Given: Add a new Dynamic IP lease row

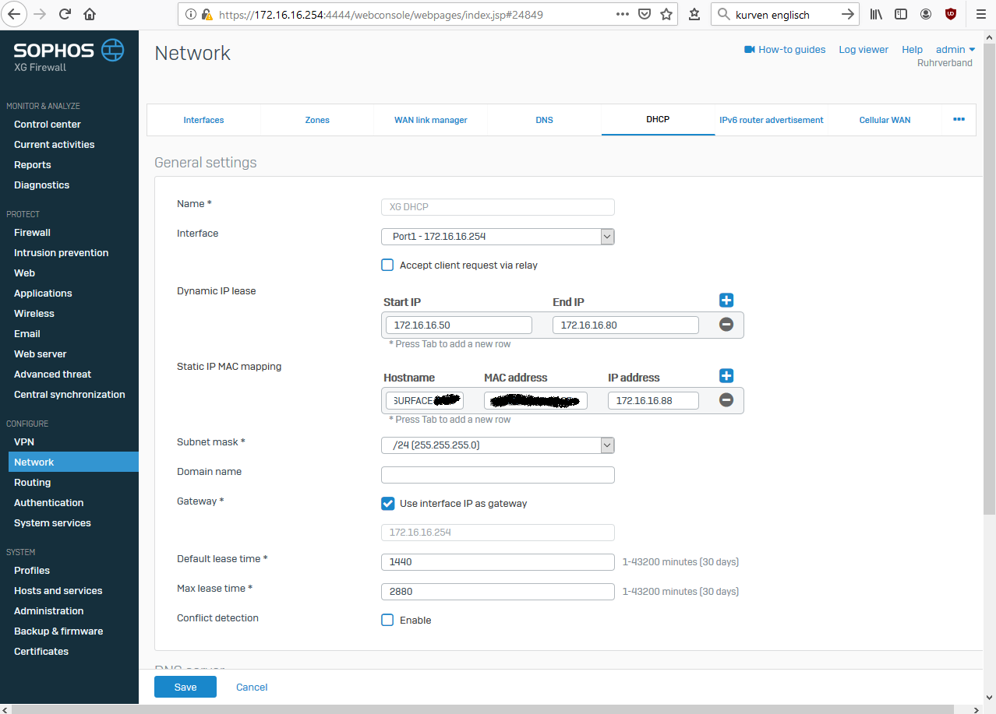Looking at the screenshot, I should pos(726,301).
